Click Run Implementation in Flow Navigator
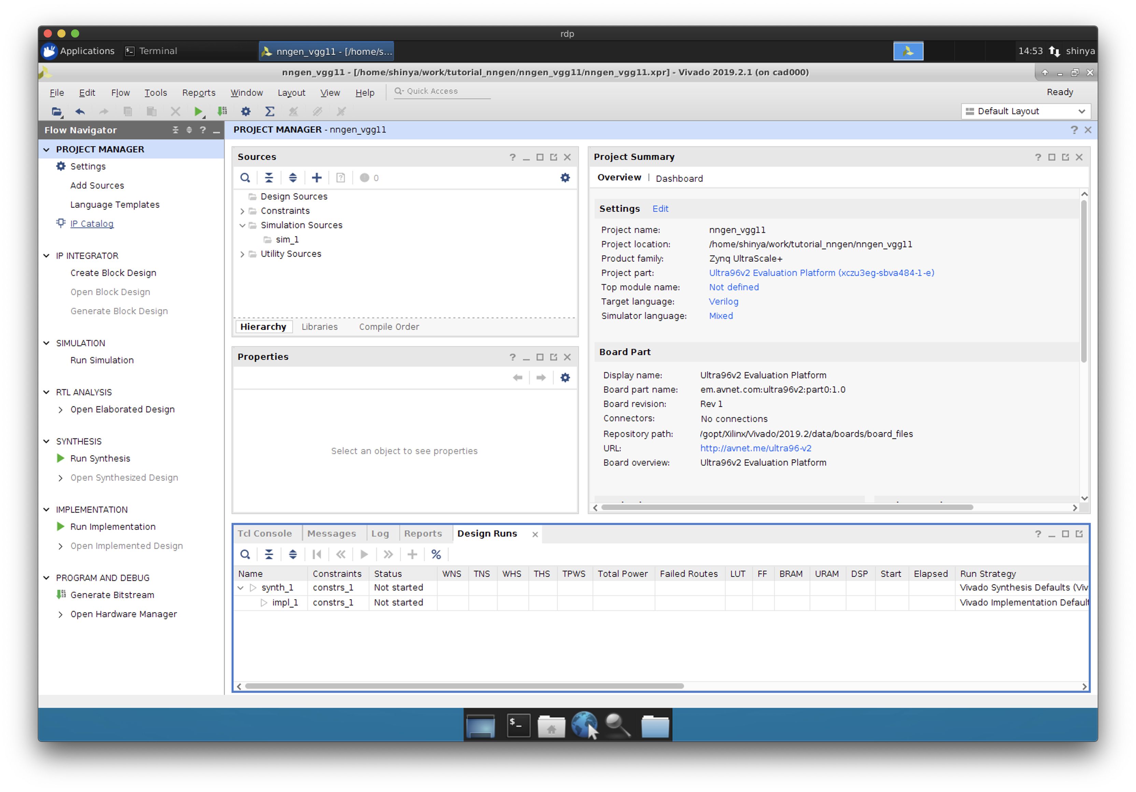 (113, 526)
